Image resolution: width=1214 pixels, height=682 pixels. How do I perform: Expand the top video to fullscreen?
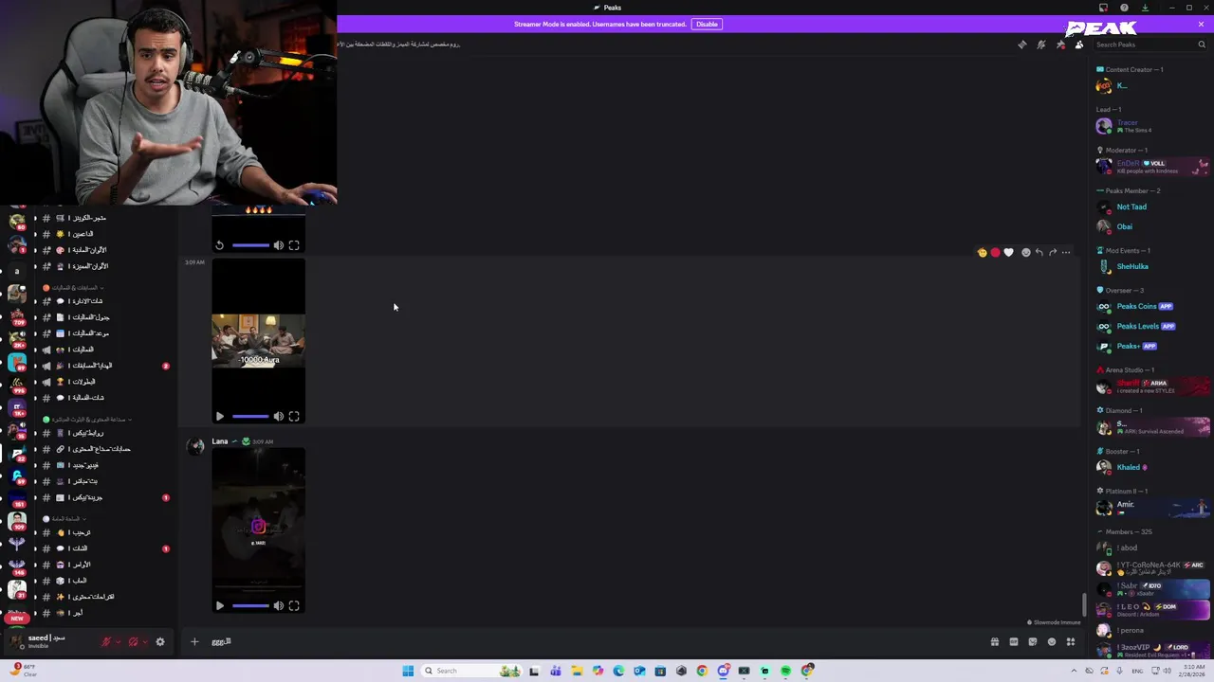click(294, 245)
